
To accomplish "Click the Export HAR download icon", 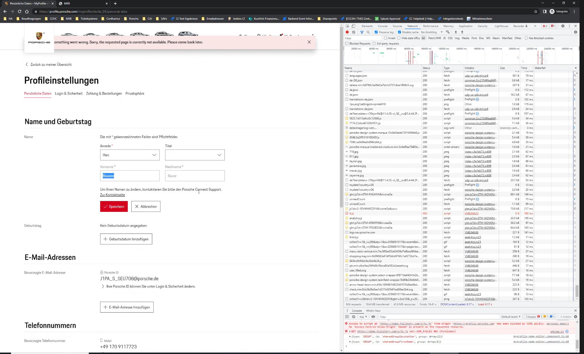I will point(462,32).
